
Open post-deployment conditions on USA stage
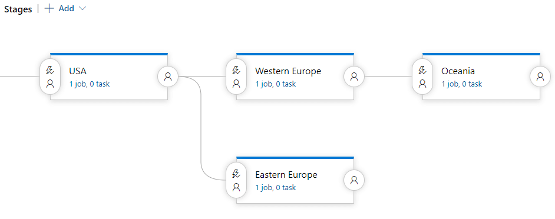(168, 77)
